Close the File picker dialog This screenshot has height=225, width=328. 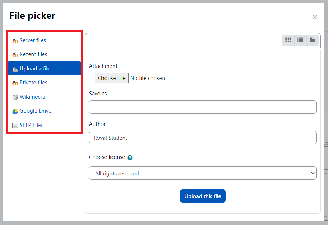(x=314, y=17)
